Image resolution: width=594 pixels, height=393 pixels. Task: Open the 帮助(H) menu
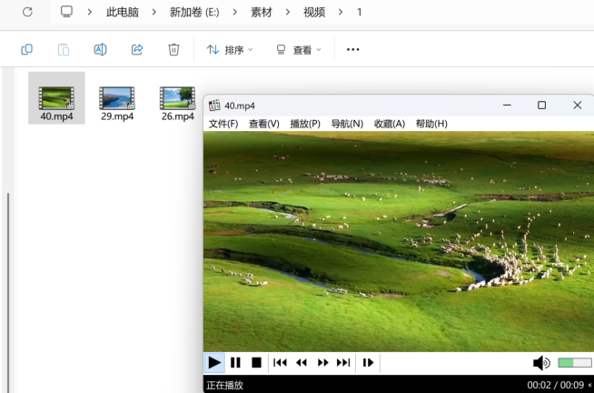point(431,124)
